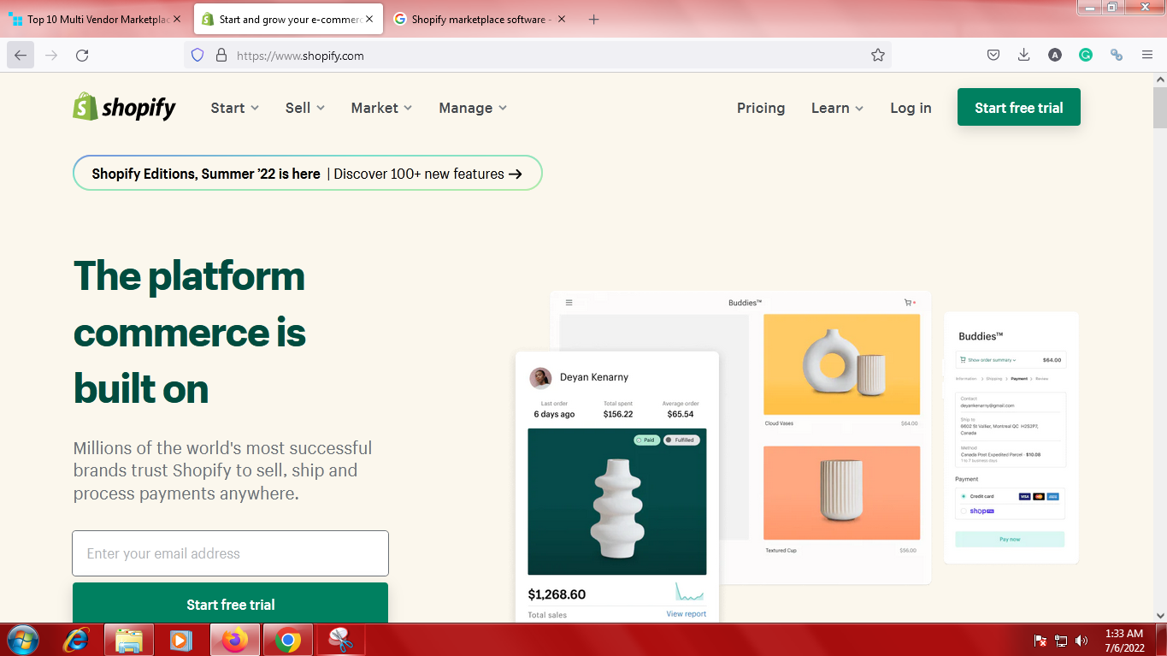Click the extension icon left of the menu
The image size is (1167, 656).
1116,56
